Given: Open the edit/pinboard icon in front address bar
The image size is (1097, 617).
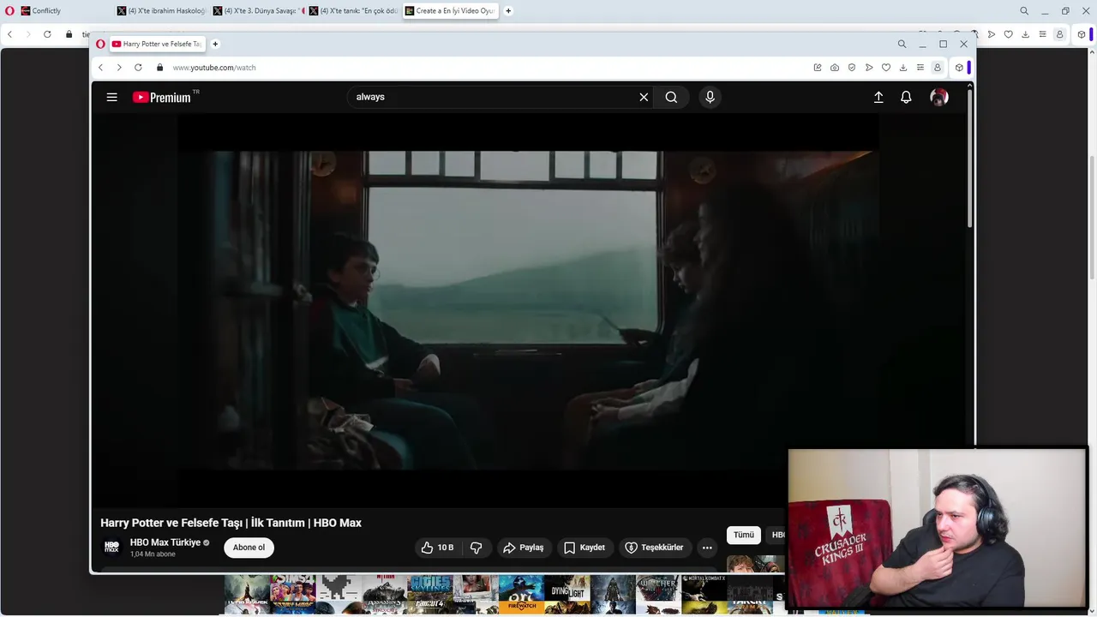Looking at the screenshot, I should [x=818, y=68].
